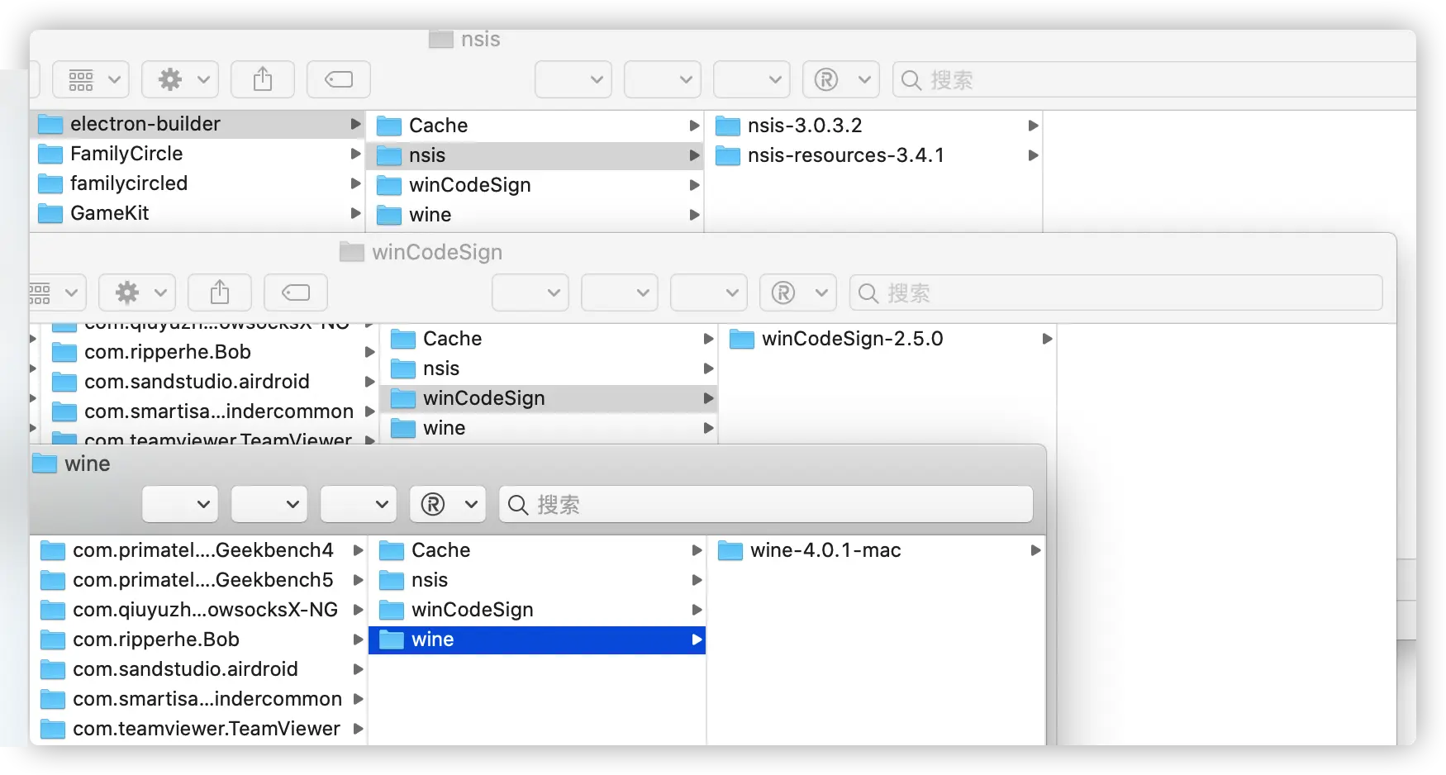This screenshot has width=1446, height=775.
Task: Select wine-4.0.1-mac folder name
Action: point(825,550)
